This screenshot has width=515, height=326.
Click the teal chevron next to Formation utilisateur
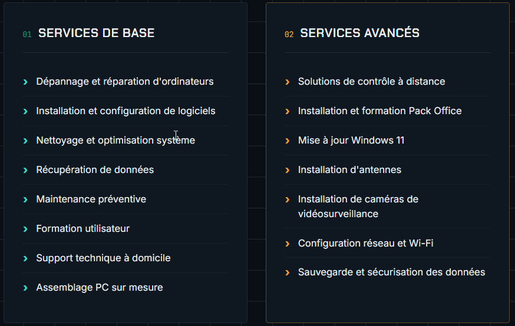coord(25,229)
